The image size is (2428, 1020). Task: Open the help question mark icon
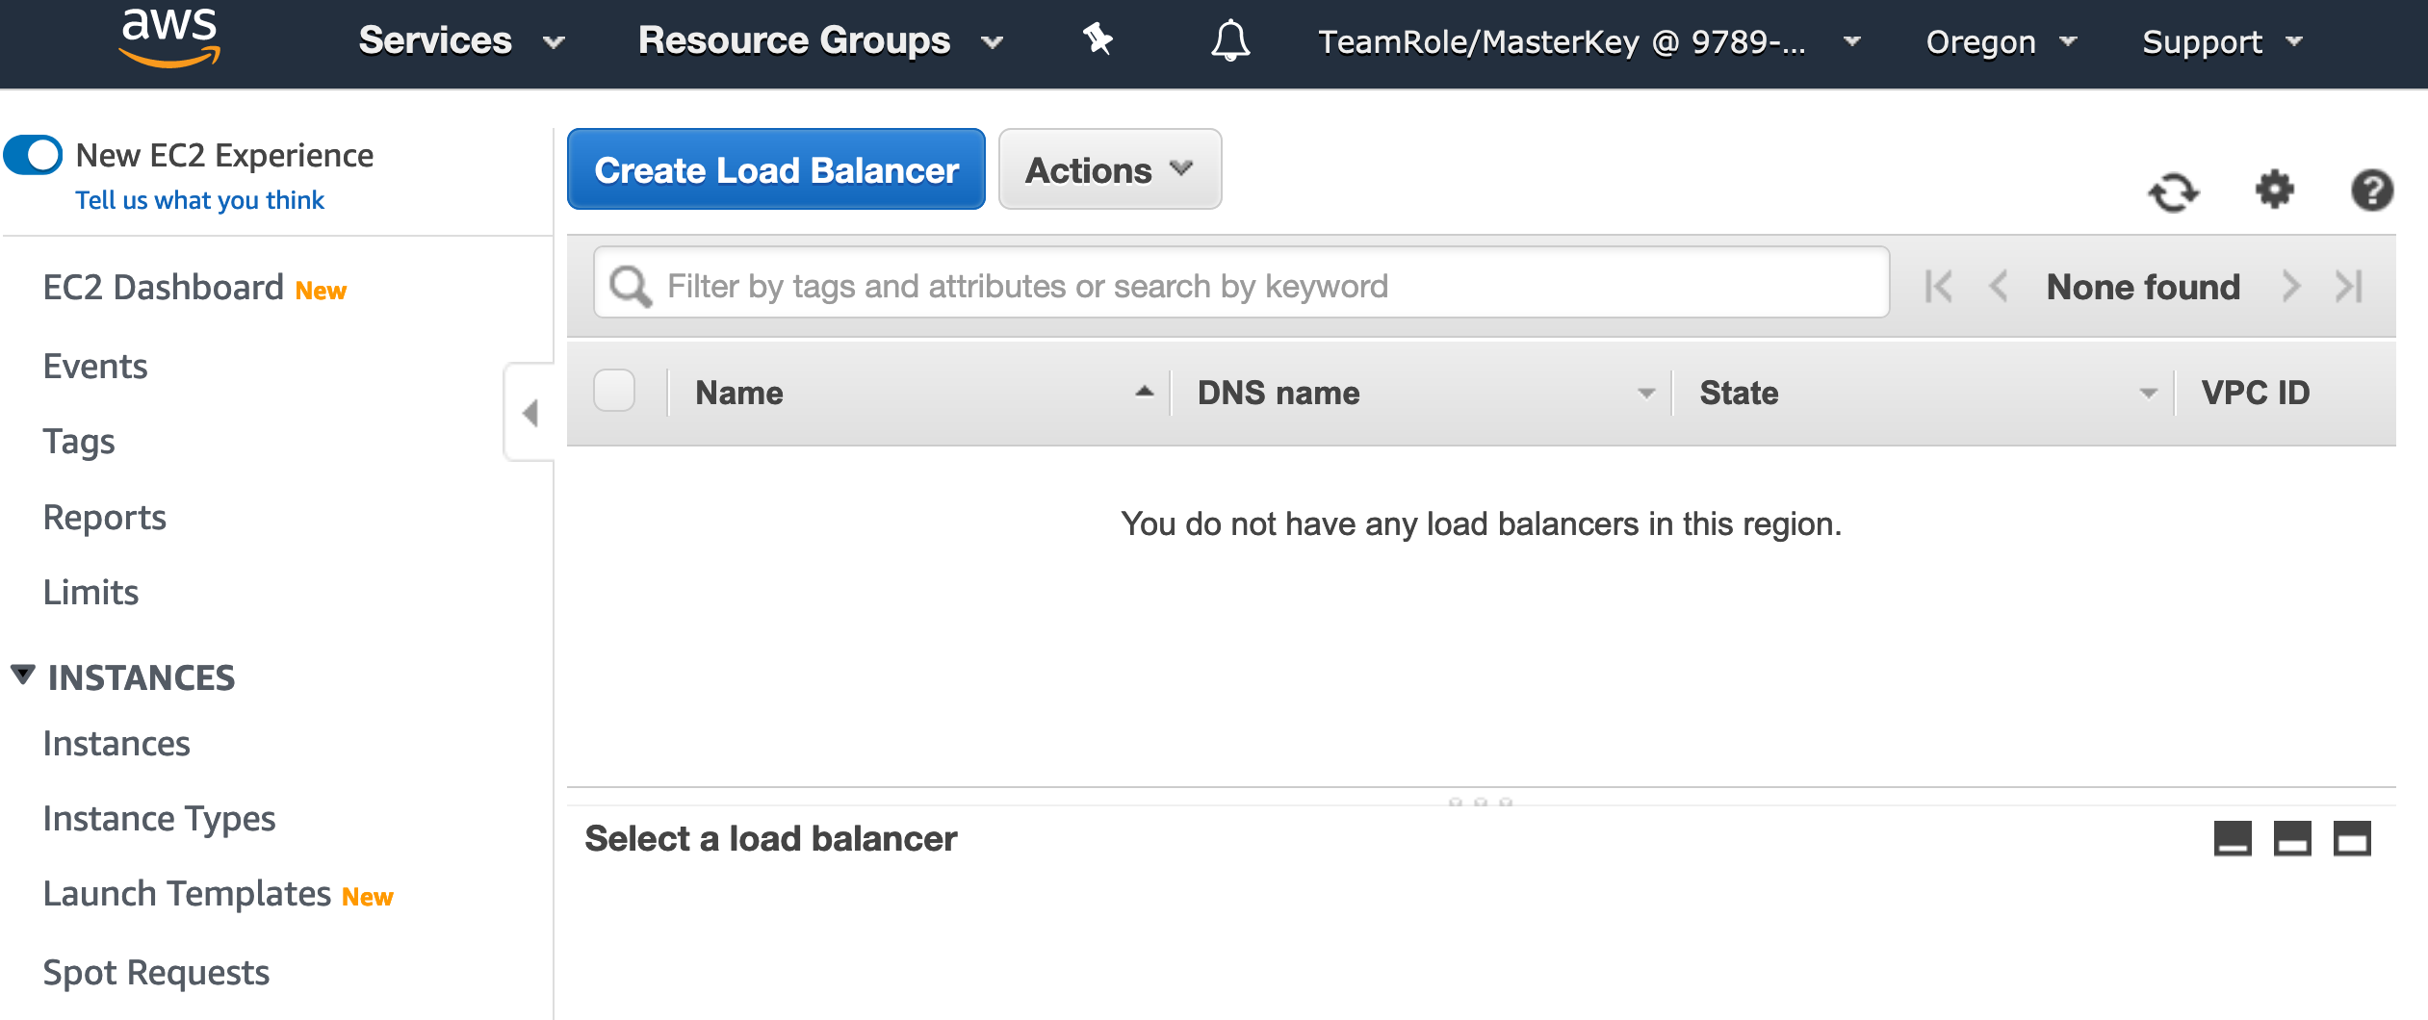(x=2372, y=190)
